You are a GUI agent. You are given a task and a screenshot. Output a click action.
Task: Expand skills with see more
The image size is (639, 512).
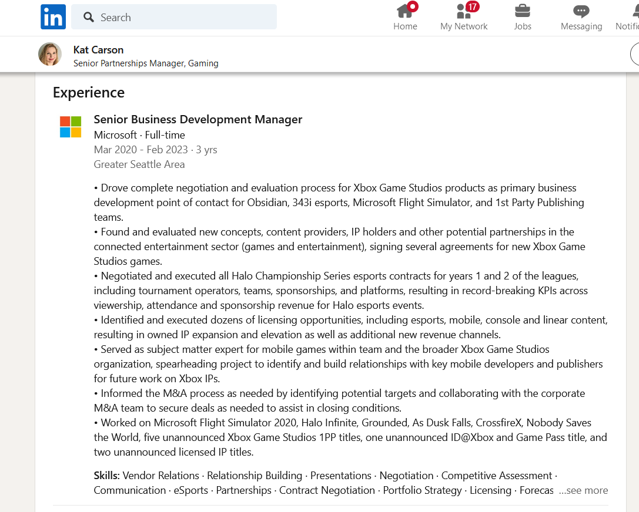[x=583, y=490]
